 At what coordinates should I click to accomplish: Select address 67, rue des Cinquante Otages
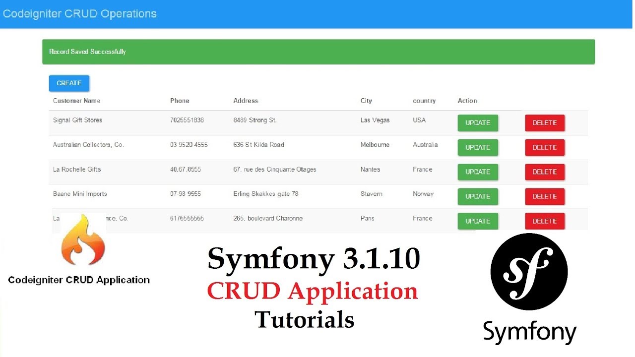pyautogui.click(x=274, y=169)
